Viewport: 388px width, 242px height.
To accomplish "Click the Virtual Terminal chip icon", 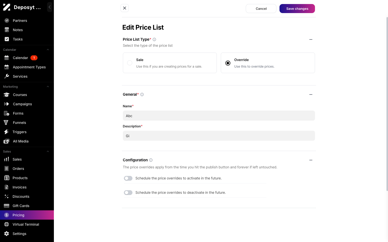I will (7, 224).
